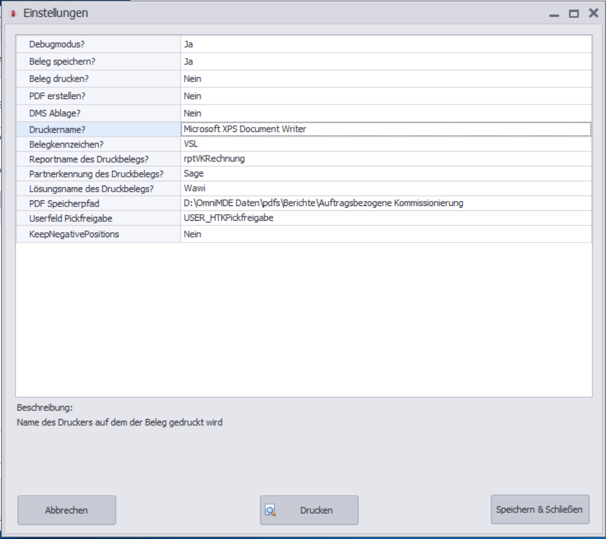606x539 pixels.
Task: Toggle the Debugmodus value Ja
Action: tap(386, 44)
